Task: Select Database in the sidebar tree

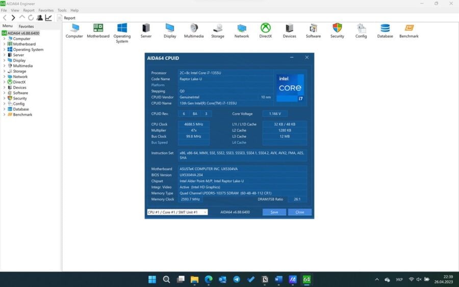Action: pyautogui.click(x=21, y=109)
